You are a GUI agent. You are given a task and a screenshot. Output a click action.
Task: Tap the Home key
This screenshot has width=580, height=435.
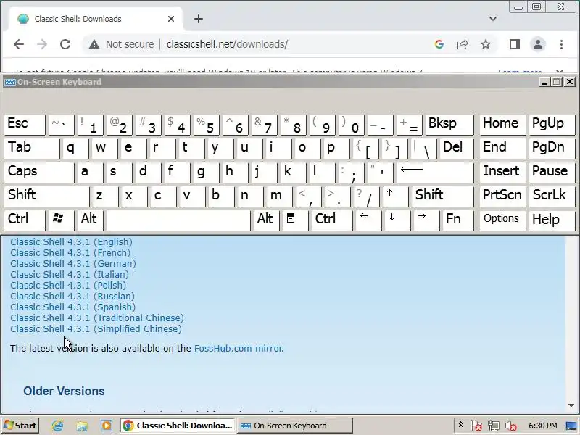[x=502, y=125]
